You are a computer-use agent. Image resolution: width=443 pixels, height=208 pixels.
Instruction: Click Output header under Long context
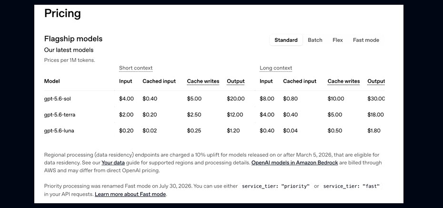[376, 81]
